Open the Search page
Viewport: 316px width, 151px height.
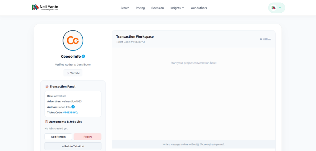tap(125, 8)
